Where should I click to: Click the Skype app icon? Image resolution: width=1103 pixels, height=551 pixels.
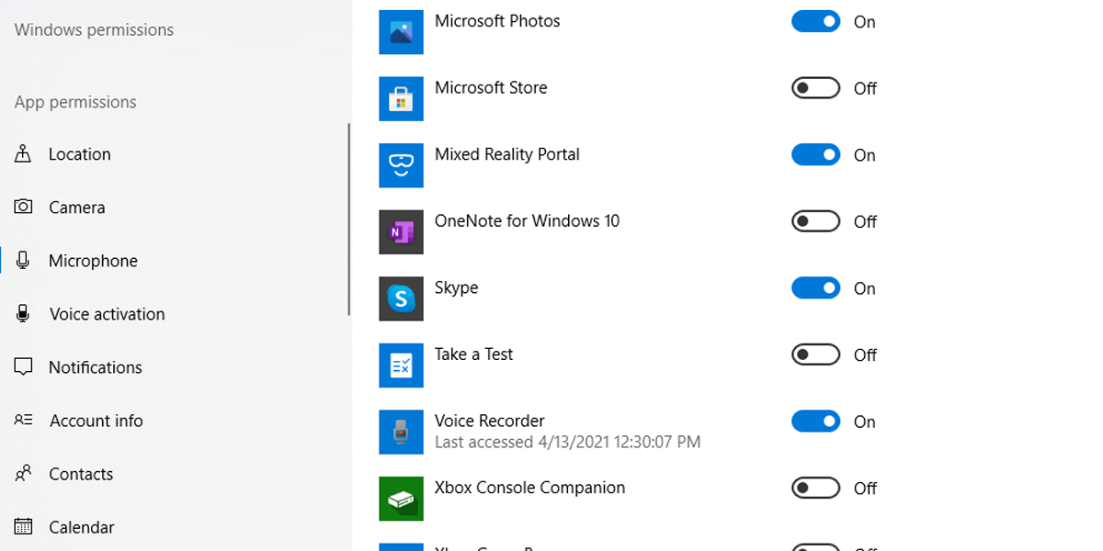pos(401,298)
